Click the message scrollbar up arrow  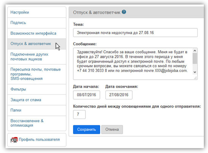pos(195,51)
